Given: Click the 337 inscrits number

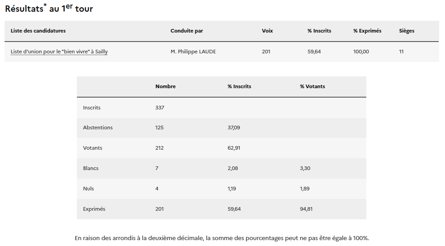Looking at the screenshot, I should tap(160, 108).
